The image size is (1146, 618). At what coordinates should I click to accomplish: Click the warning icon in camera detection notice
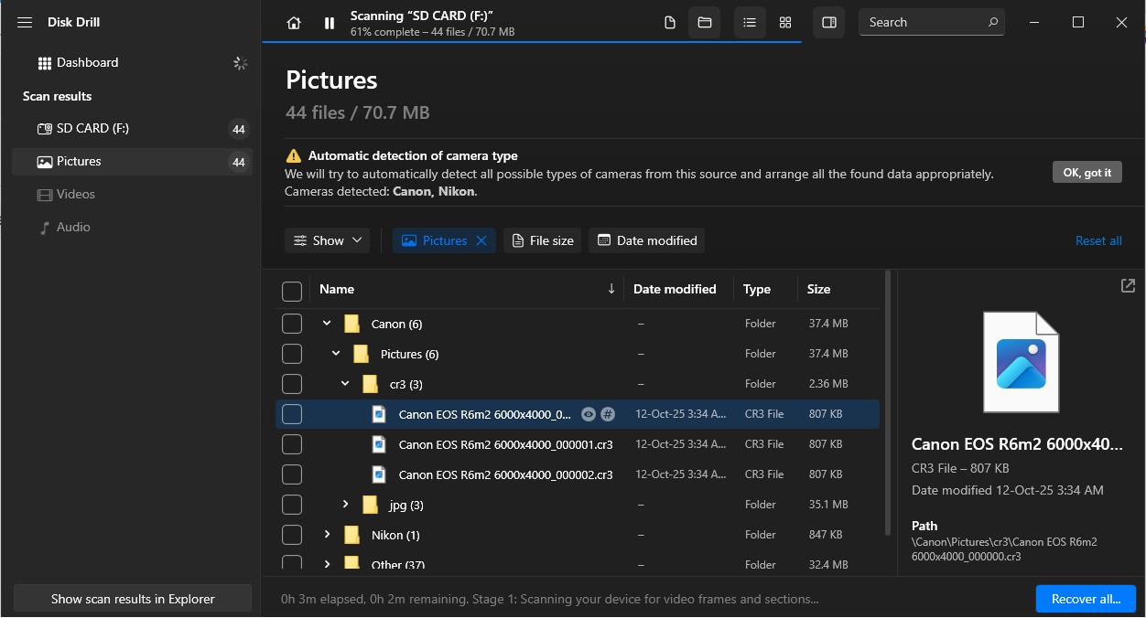293,155
